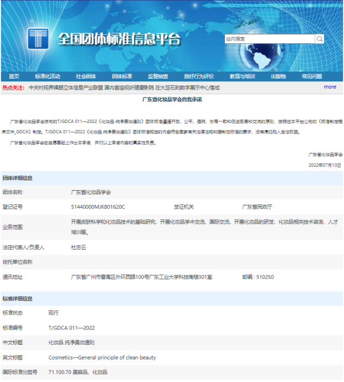
Task: Click the group name value 广东省化妆品学会
Action: click(x=91, y=192)
